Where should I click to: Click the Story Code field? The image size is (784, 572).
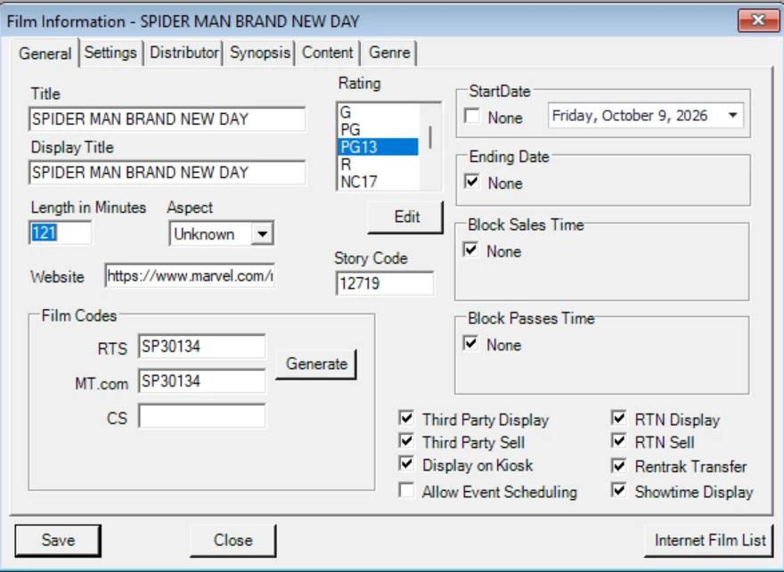coord(385,283)
